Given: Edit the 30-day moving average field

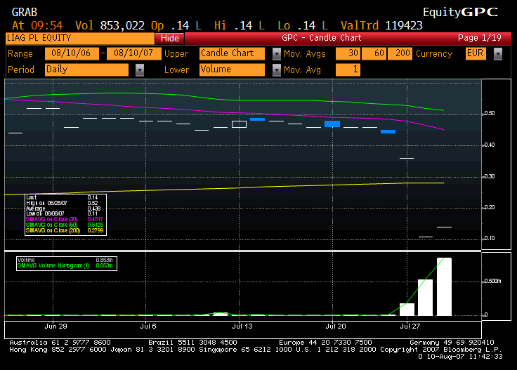Looking at the screenshot, I should coord(348,53).
